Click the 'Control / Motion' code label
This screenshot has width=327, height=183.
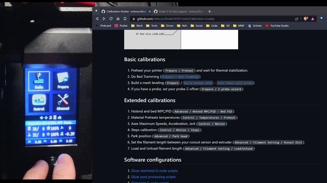212,124
